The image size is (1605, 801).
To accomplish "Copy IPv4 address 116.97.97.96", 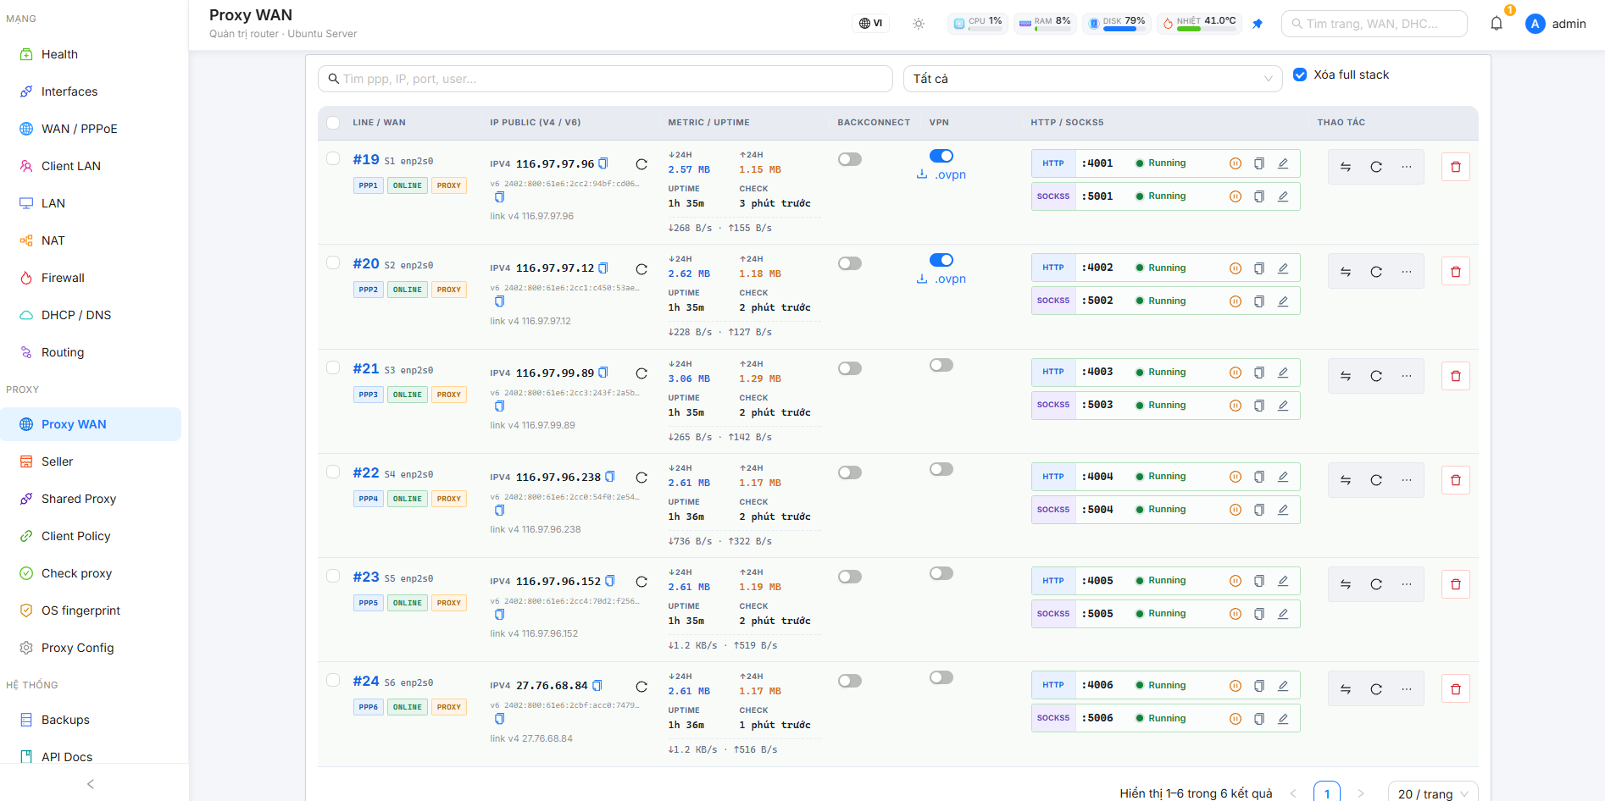I will 603,163.
